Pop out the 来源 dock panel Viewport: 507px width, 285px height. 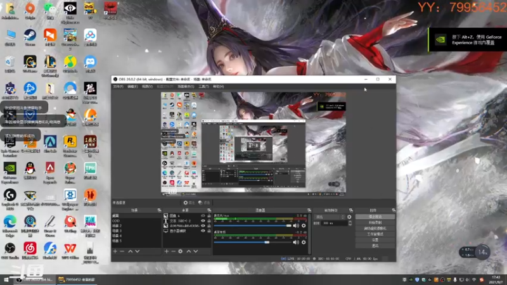(209, 210)
